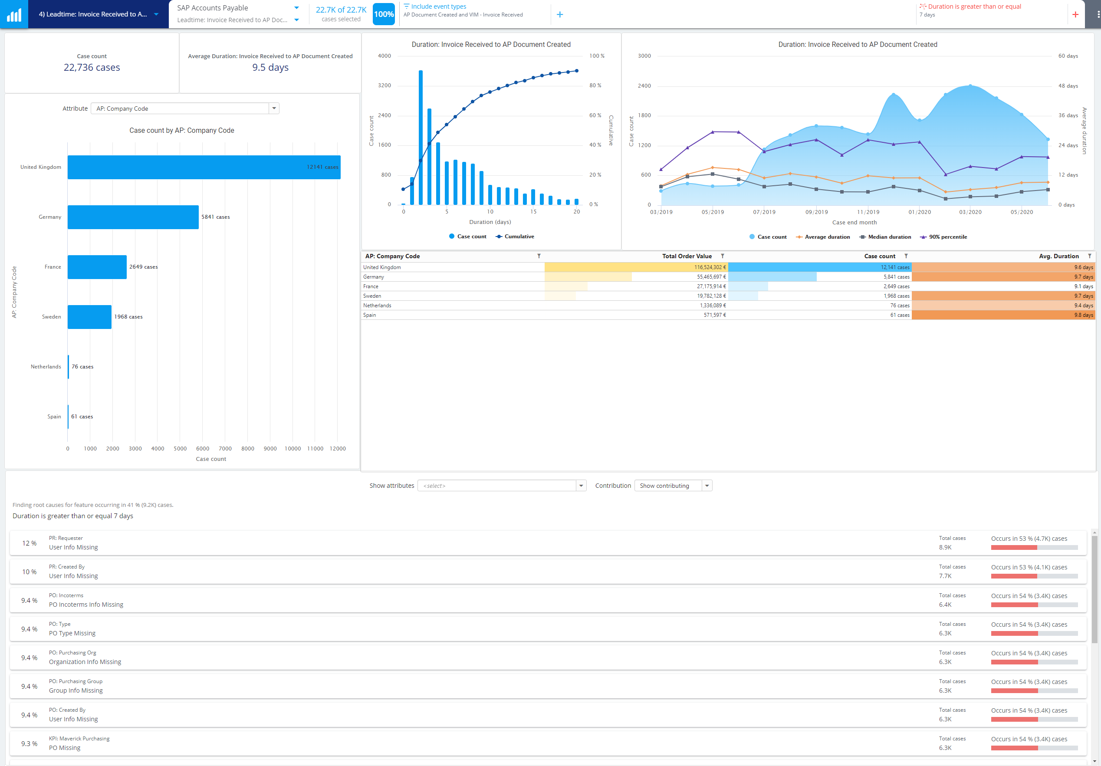The image size is (1101, 766).
Task: Click the red plus to add a filter
Action: (1075, 14)
